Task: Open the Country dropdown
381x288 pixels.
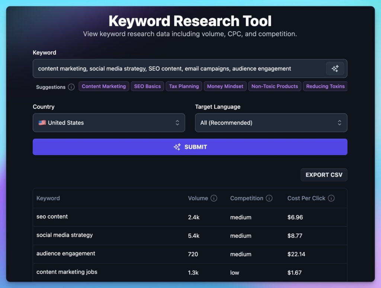Action: click(109, 123)
